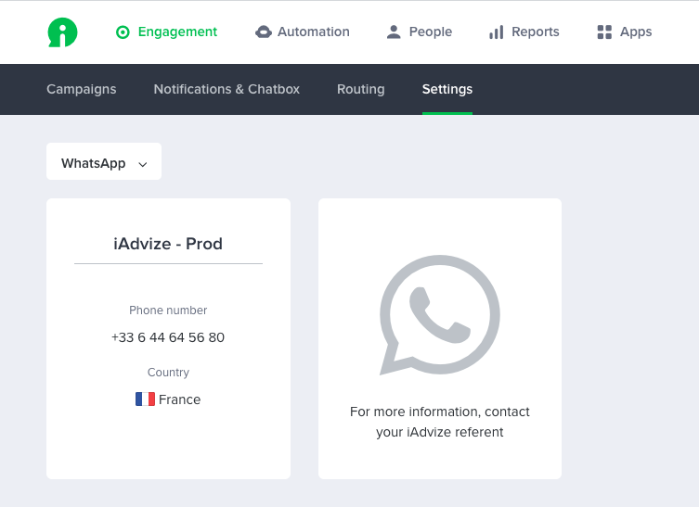Click the Automation bot icon
The width and height of the screenshot is (699, 507).
point(264,32)
